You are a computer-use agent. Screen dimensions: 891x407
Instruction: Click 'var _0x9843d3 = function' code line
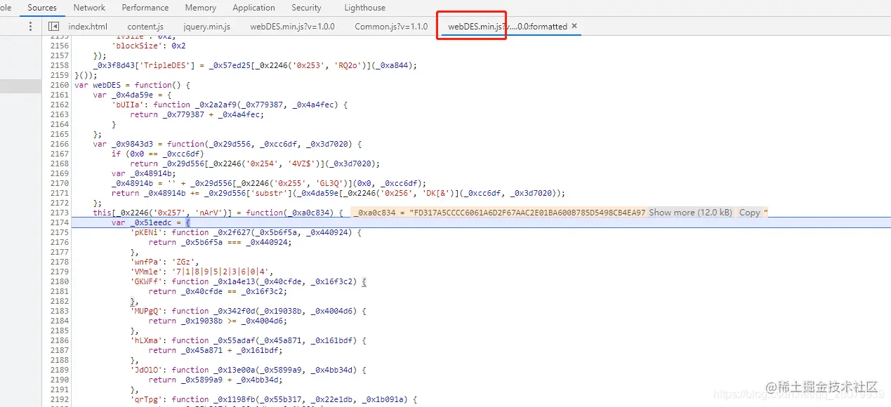pyautogui.click(x=227, y=144)
